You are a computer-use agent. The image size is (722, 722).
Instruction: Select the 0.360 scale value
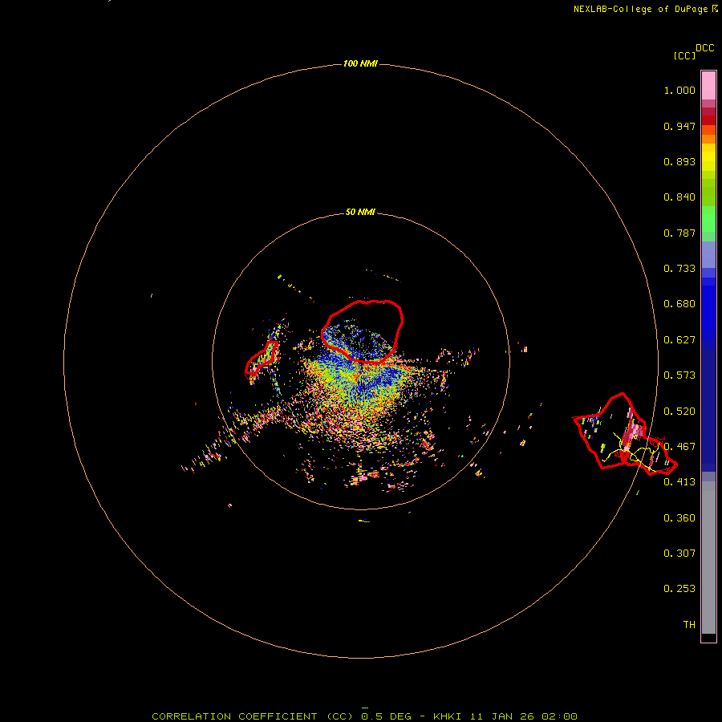[679, 518]
